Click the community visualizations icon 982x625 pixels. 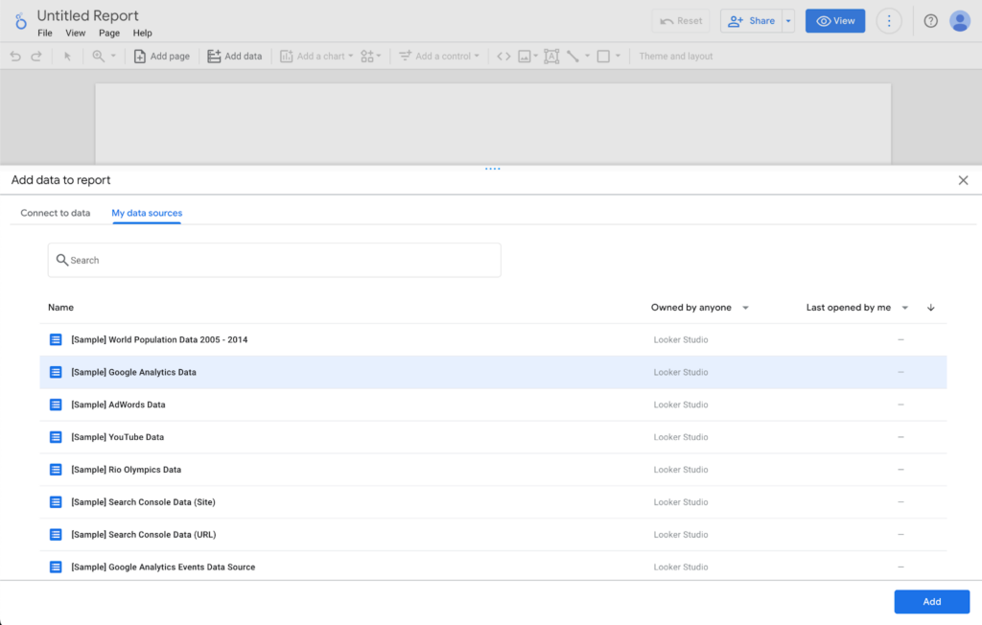tap(367, 57)
